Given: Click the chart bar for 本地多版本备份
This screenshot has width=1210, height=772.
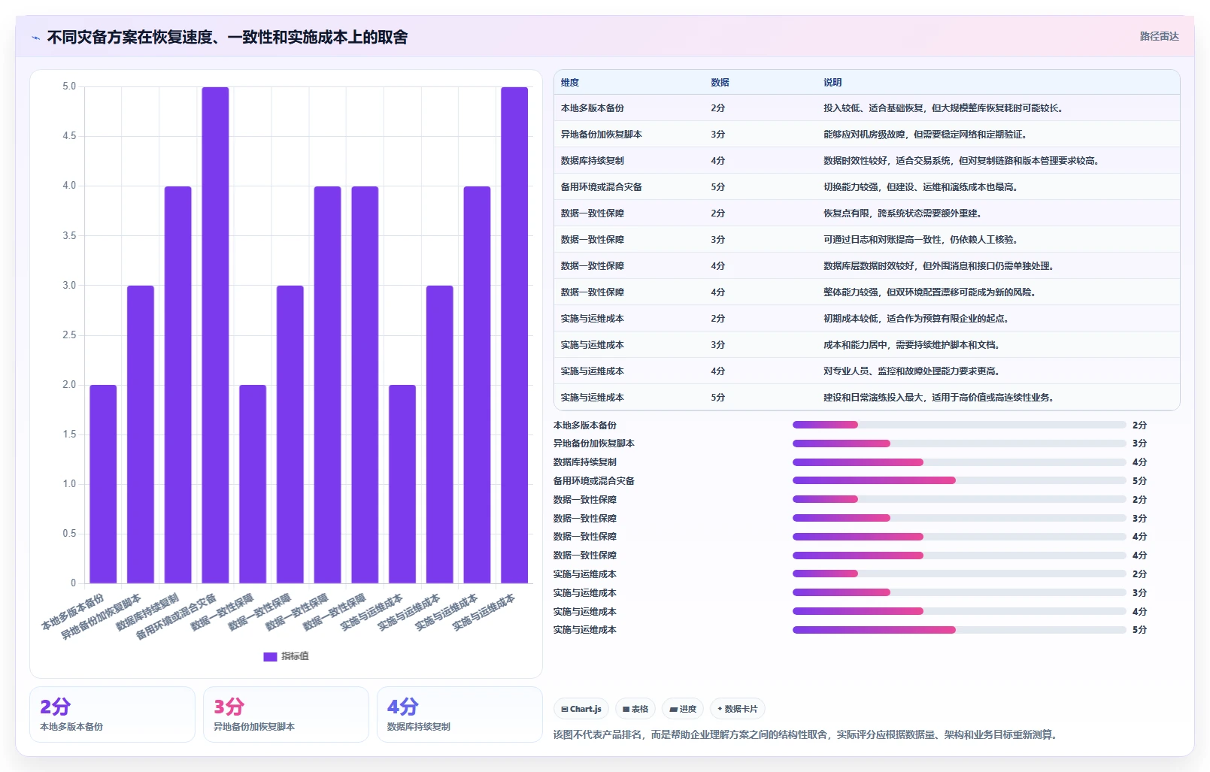Looking at the screenshot, I should tap(103, 484).
